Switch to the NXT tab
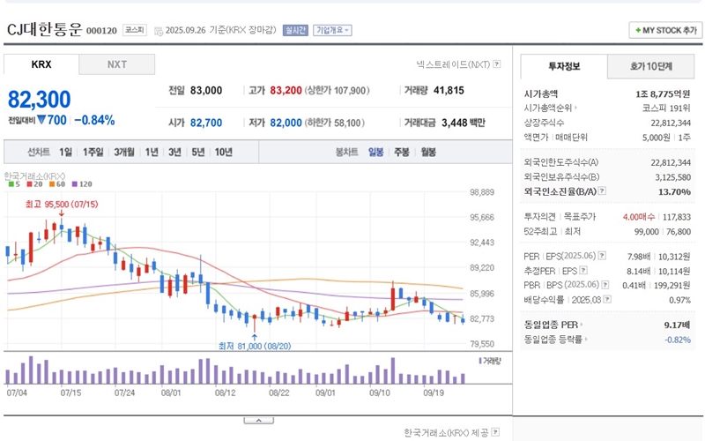This screenshot has width=705, height=441. (x=117, y=64)
